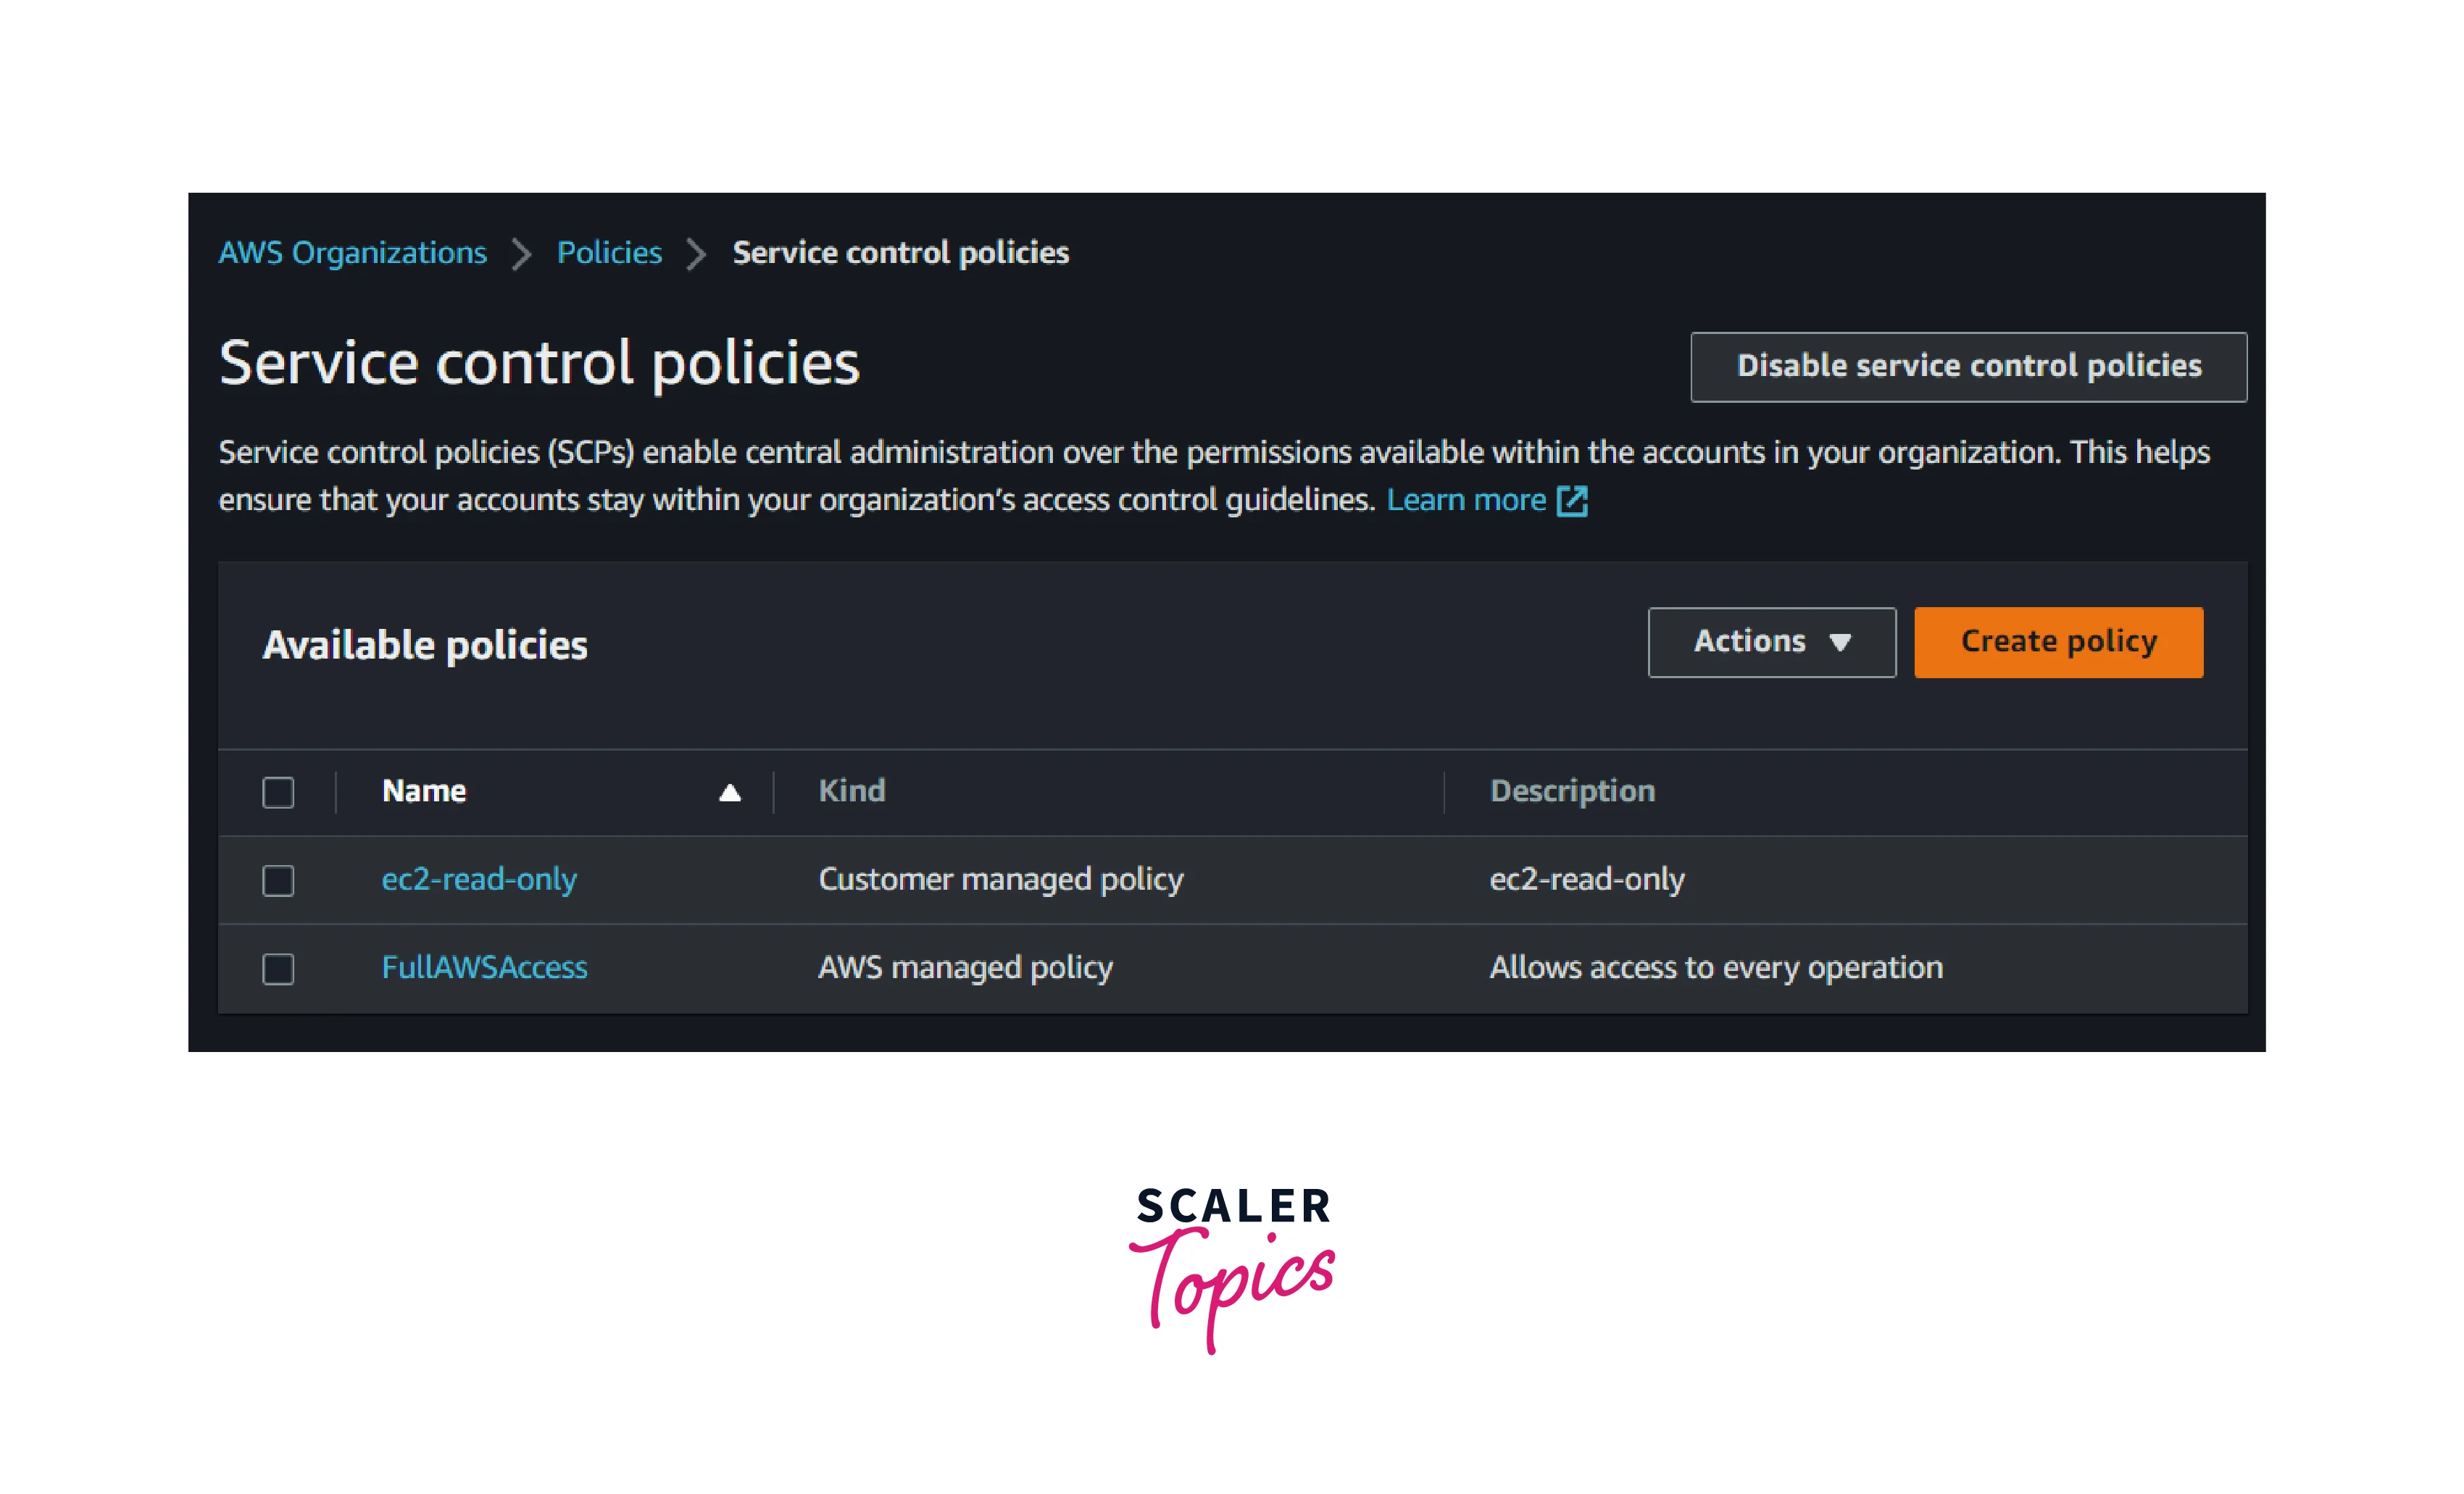Follow the Learn more link
The width and height of the screenshot is (2464, 1494).
pos(1466,500)
